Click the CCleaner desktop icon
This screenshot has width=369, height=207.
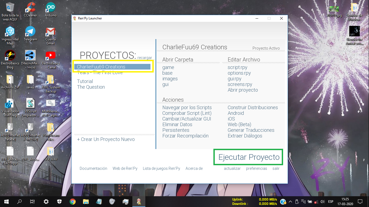[30, 8]
